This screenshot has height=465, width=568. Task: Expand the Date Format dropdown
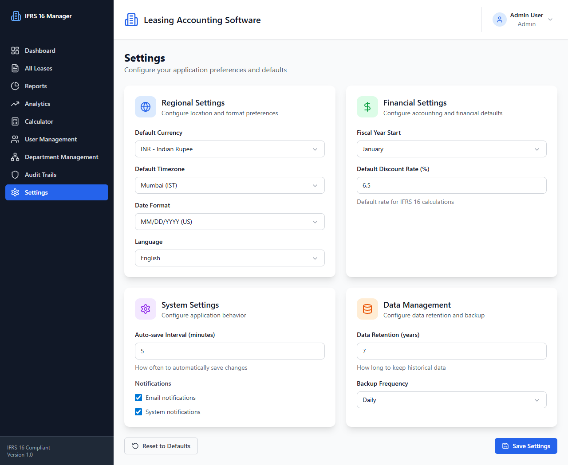(x=230, y=222)
